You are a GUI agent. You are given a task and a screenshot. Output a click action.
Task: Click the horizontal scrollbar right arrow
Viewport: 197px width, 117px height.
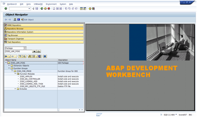point(82,110)
